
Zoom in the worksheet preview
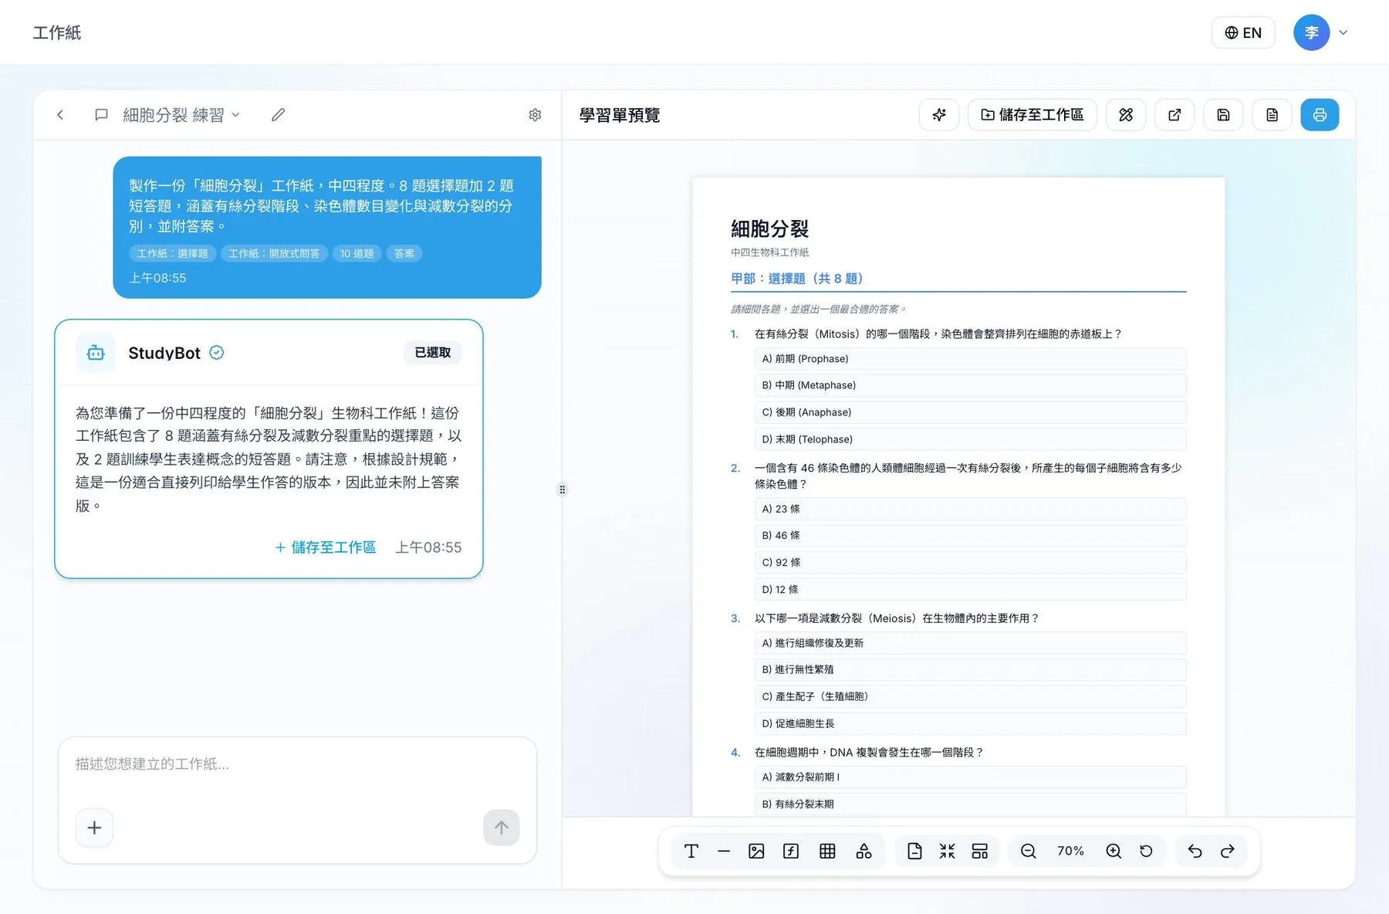pos(1114,851)
